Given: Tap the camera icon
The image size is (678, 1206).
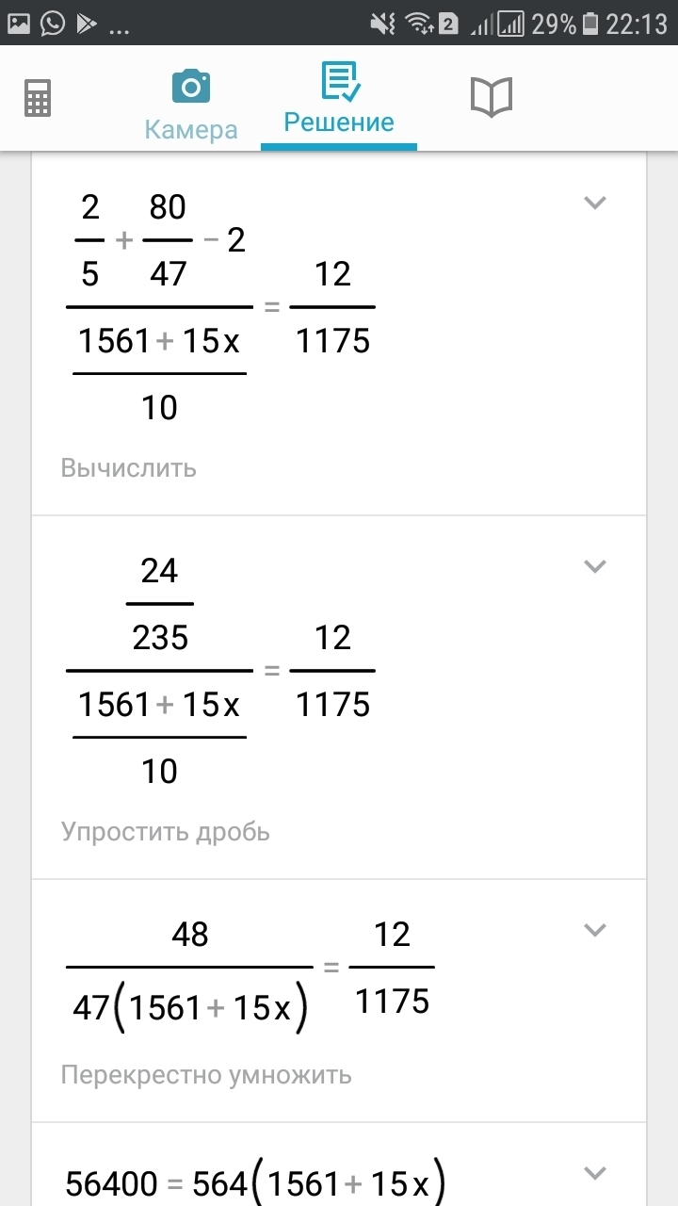Looking at the screenshot, I should [x=191, y=87].
